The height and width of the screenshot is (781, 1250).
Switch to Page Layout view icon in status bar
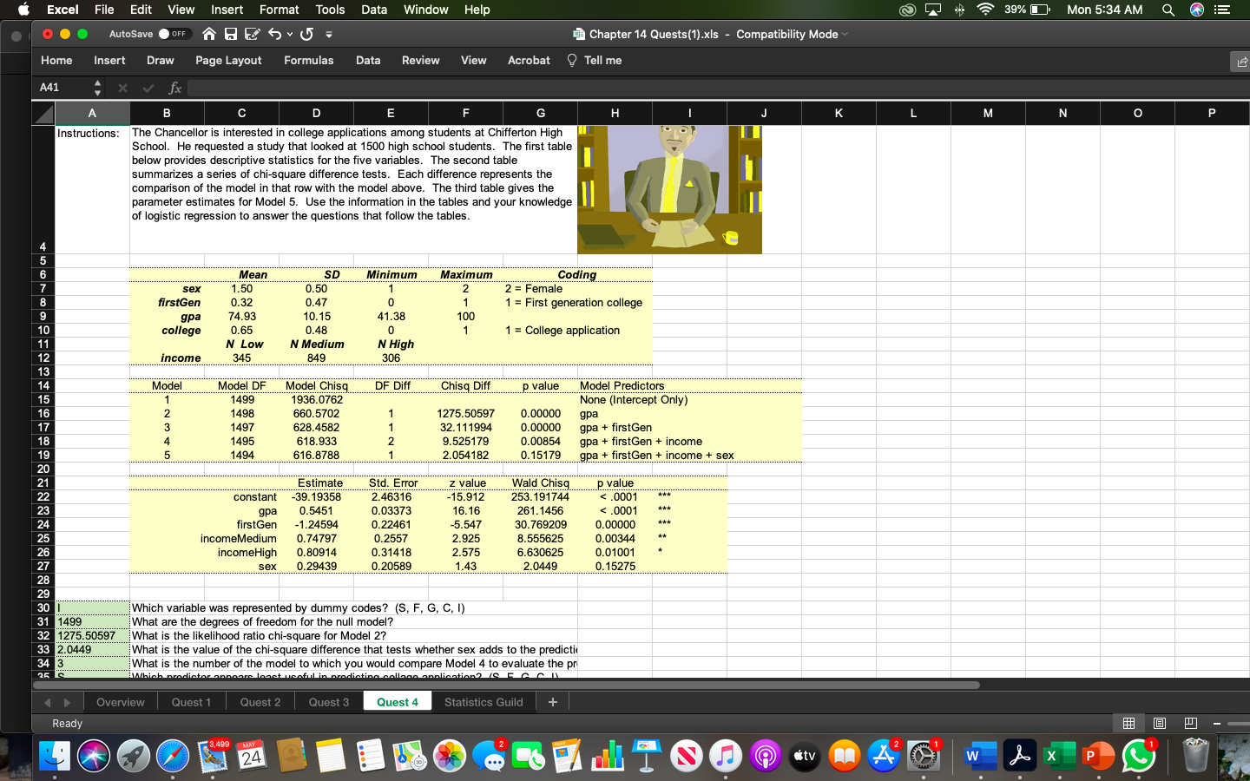1158,724
